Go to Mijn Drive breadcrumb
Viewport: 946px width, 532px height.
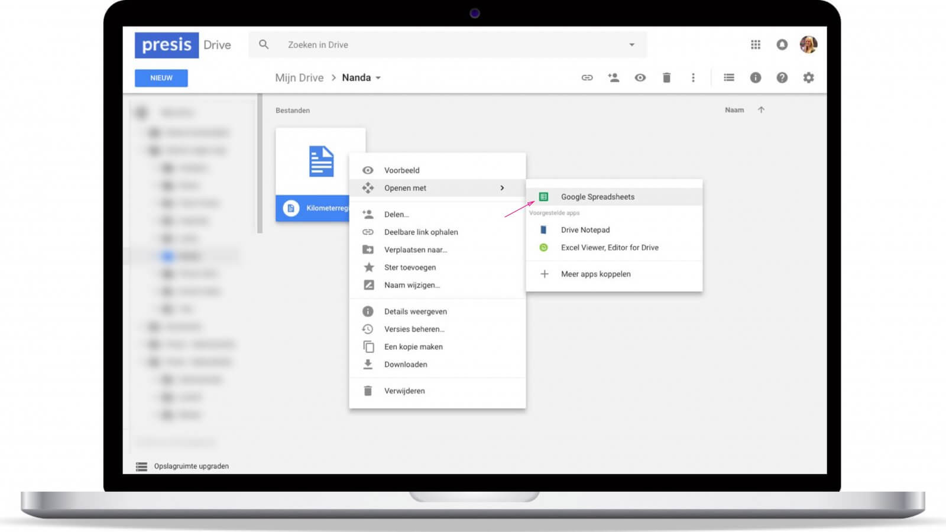click(x=299, y=78)
